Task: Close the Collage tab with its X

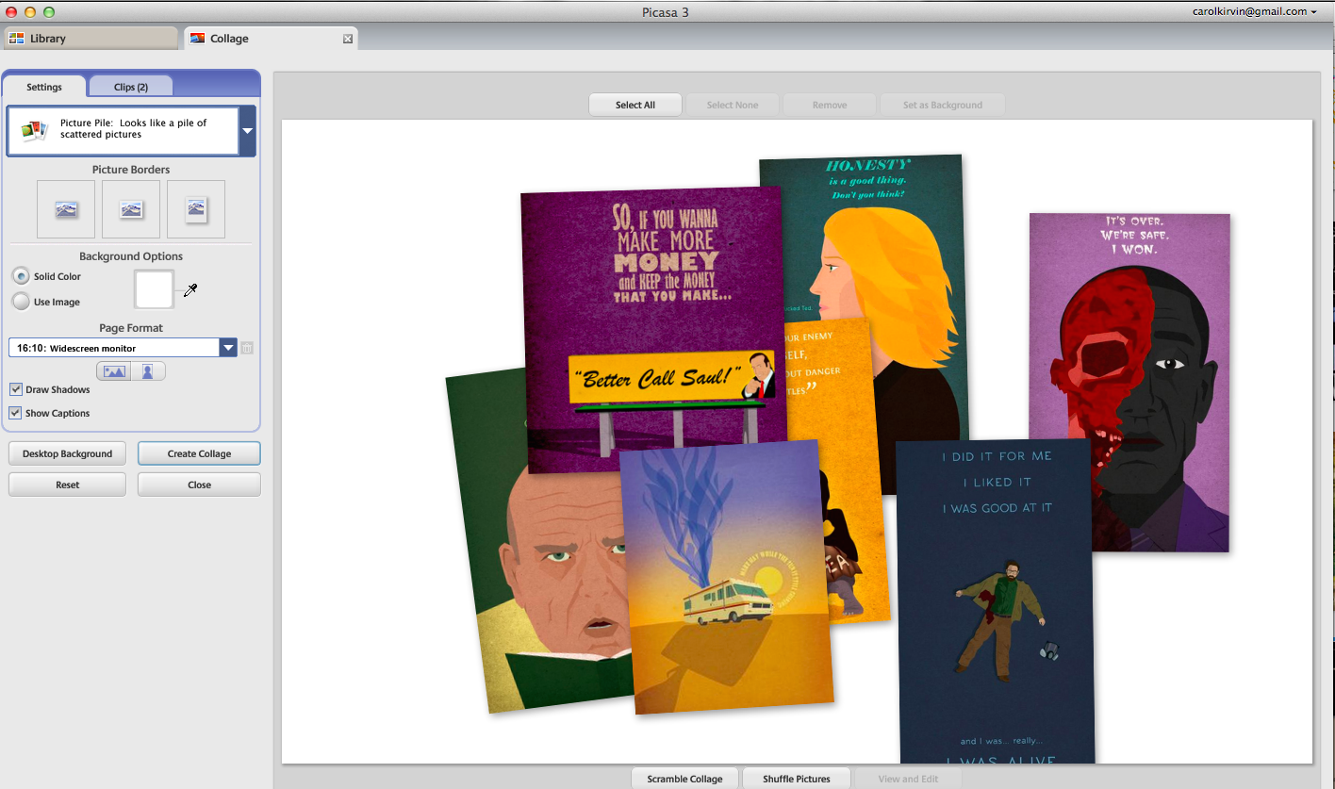Action: (x=348, y=39)
